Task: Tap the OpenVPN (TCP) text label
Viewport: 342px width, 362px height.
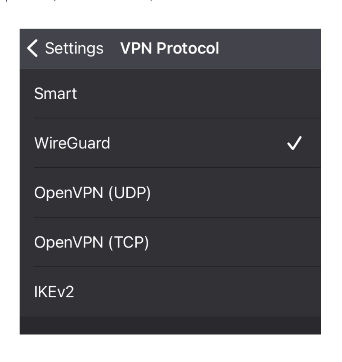Action: 92,243
